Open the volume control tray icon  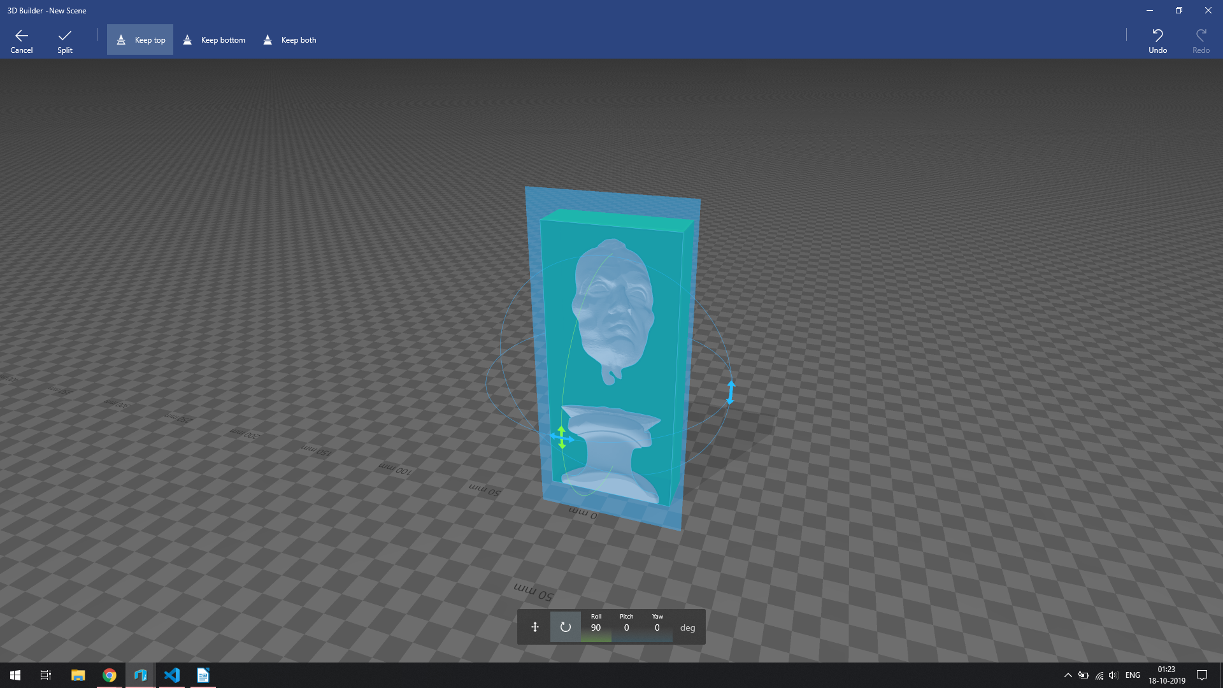tap(1113, 675)
